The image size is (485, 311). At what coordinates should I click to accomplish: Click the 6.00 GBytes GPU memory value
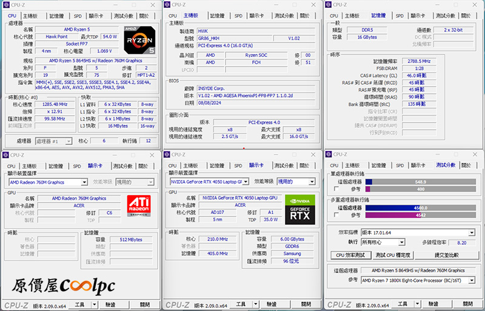click(x=292, y=239)
